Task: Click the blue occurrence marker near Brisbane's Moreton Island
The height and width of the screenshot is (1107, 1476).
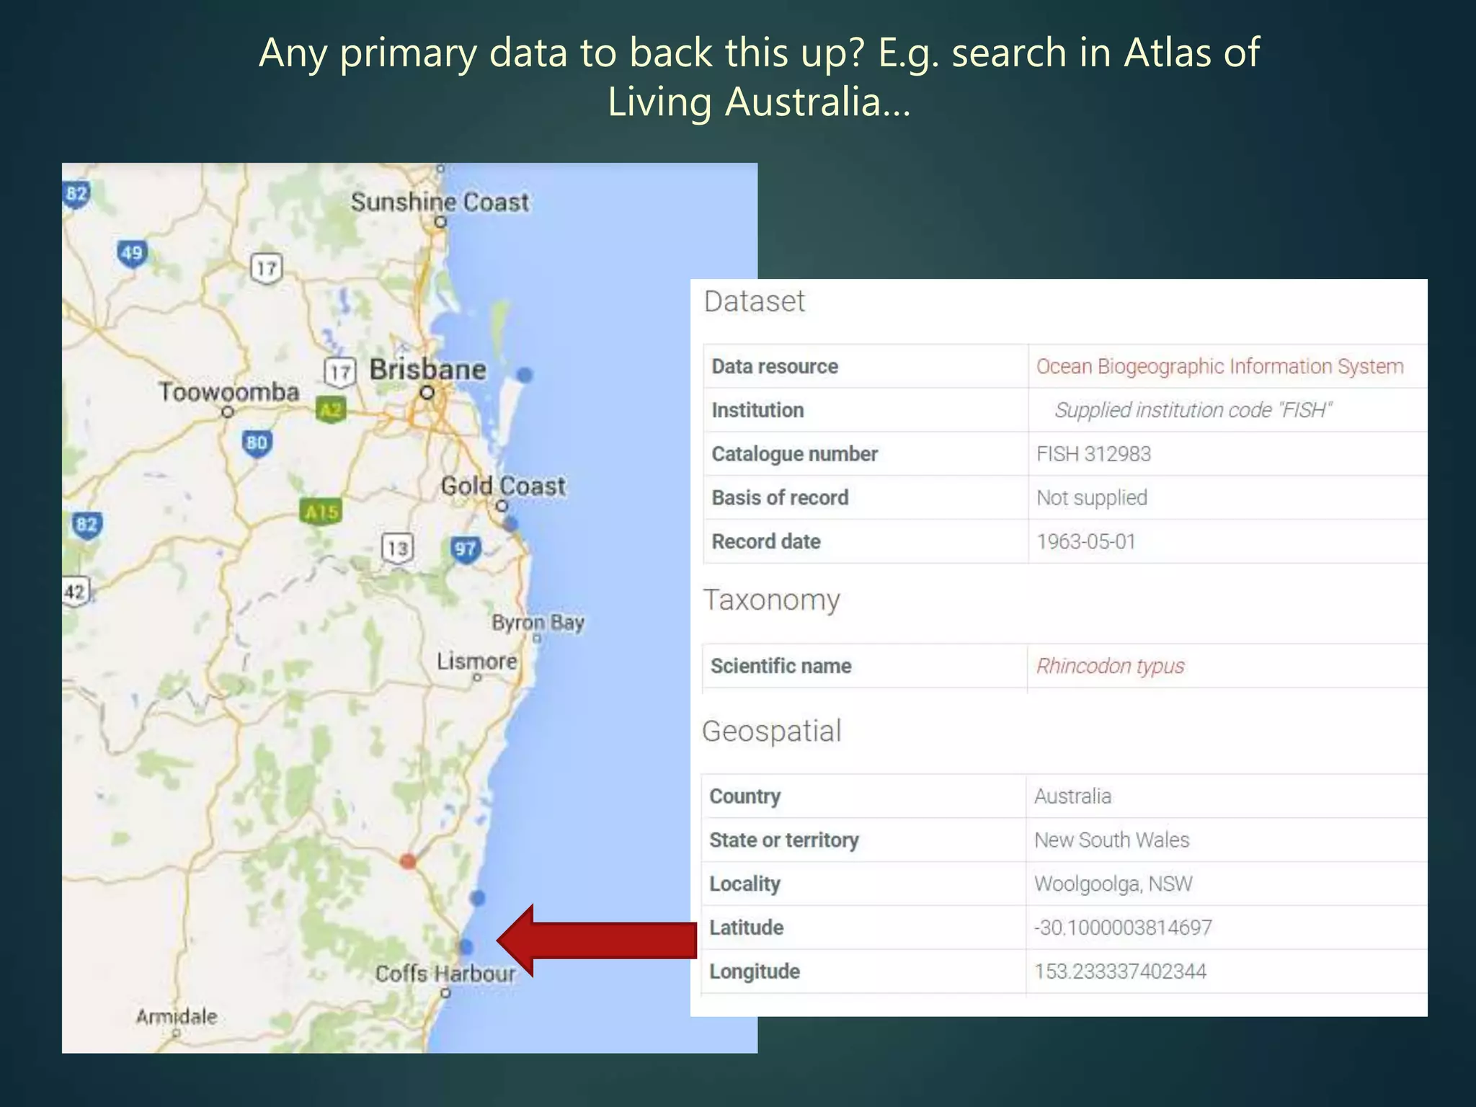Action: [525, 375]
